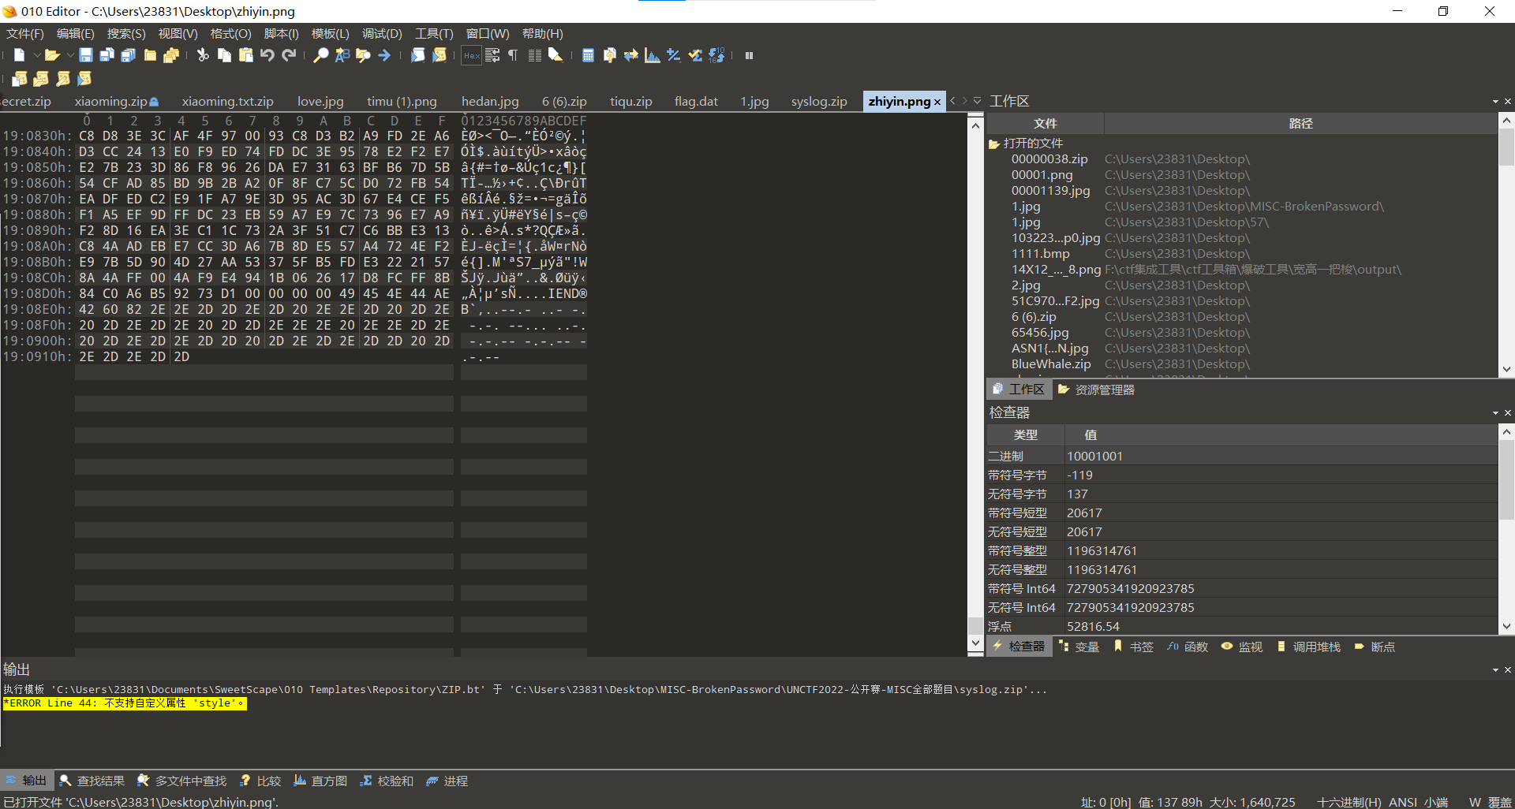Click the Run Script icon
The width and height of the screenshot is (1515, 809).
pos(417,55)
